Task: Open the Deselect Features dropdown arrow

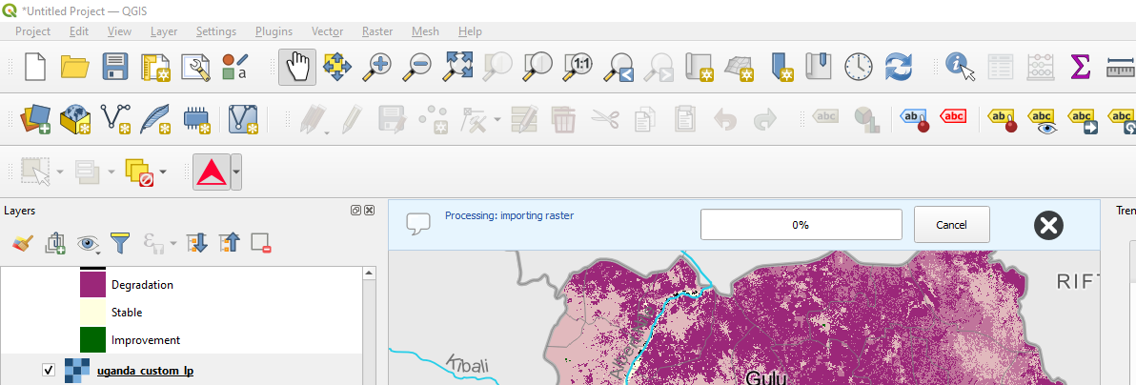Action: point(163,172)
